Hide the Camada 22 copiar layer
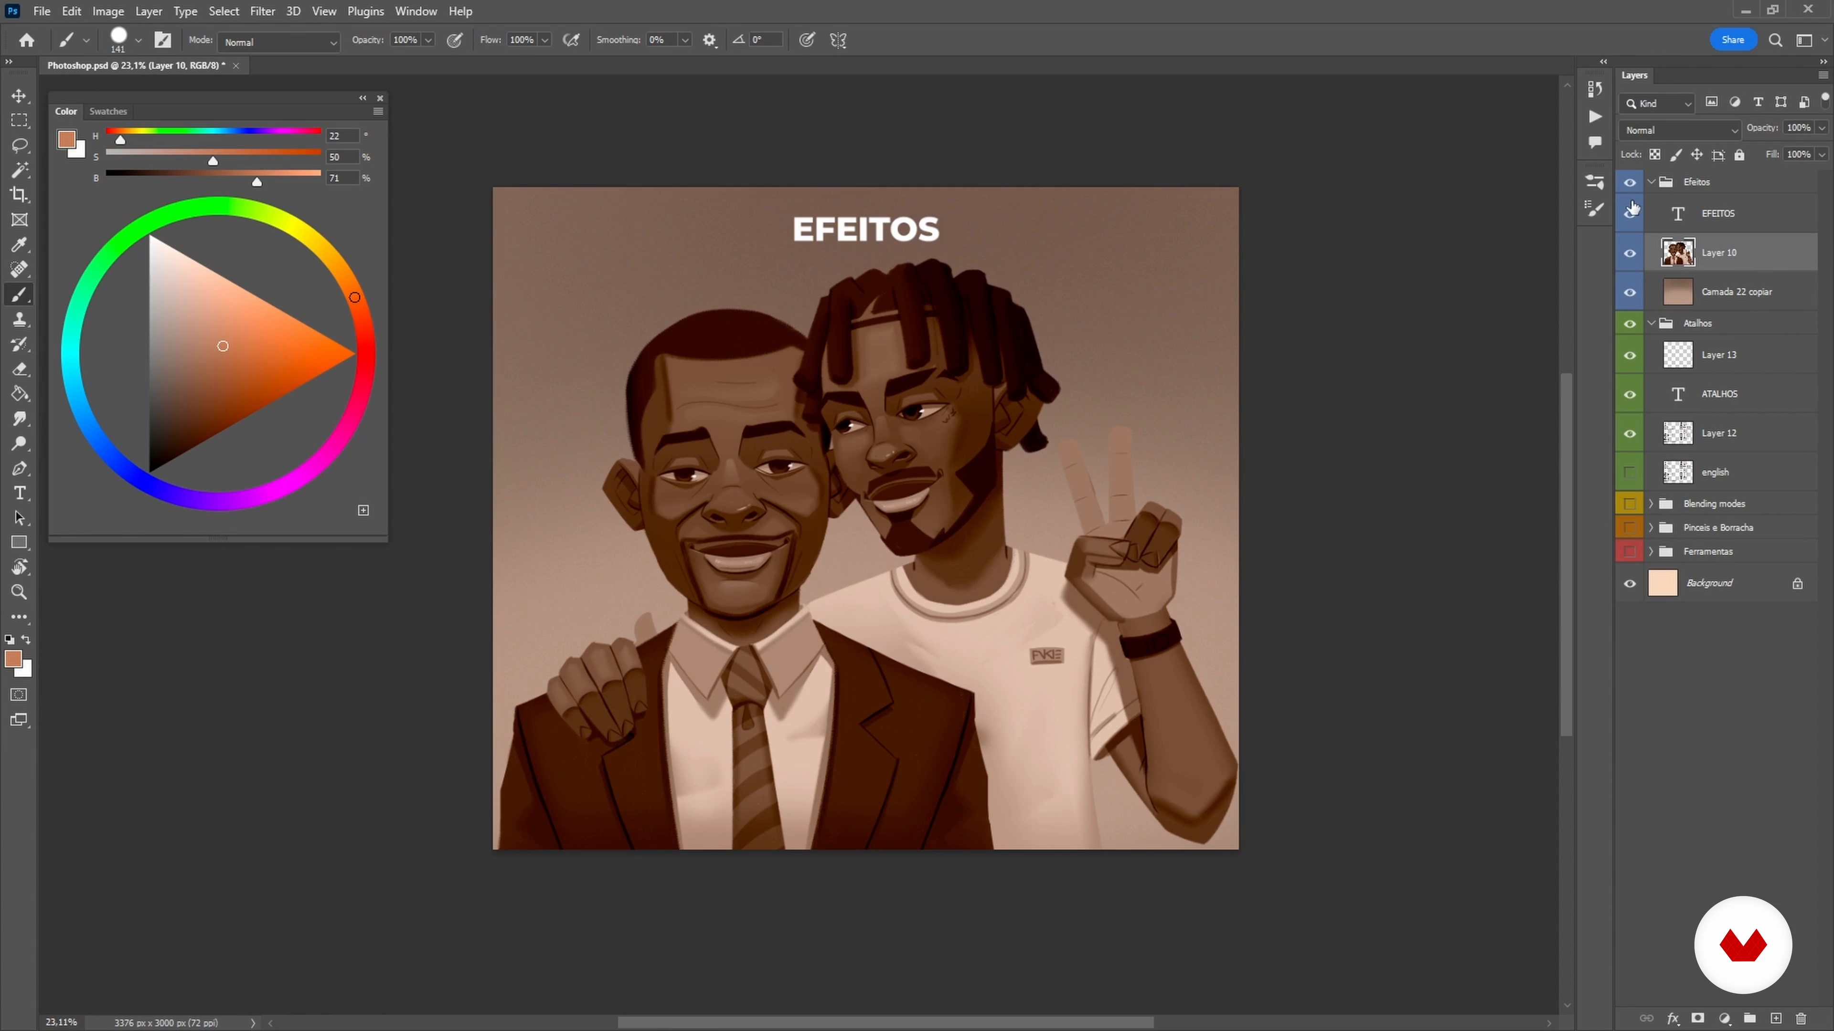Screen dimensions: 1834x1031 pos(1630,293)
